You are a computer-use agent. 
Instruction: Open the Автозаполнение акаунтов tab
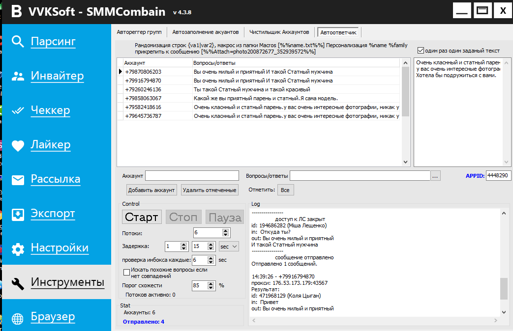click(x=206, y=32)
